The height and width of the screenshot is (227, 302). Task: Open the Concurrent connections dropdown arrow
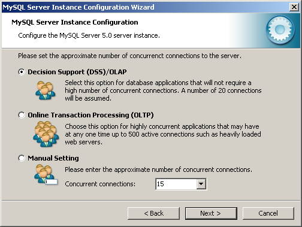pos(201,184)
